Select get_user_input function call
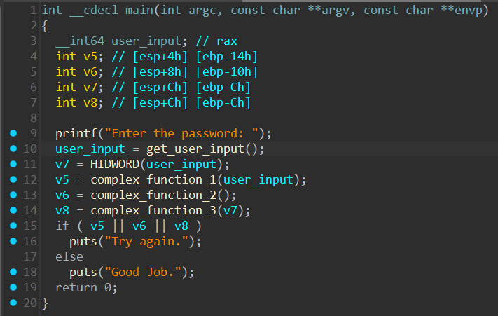This screenshot has width=498, height=316. pyautogui.click(x=195, y=149)
